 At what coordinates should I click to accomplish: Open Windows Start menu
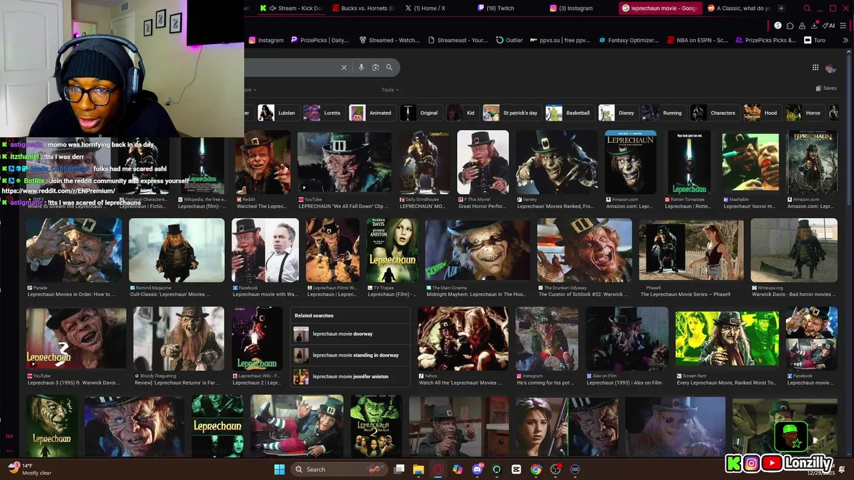(280, 469)
